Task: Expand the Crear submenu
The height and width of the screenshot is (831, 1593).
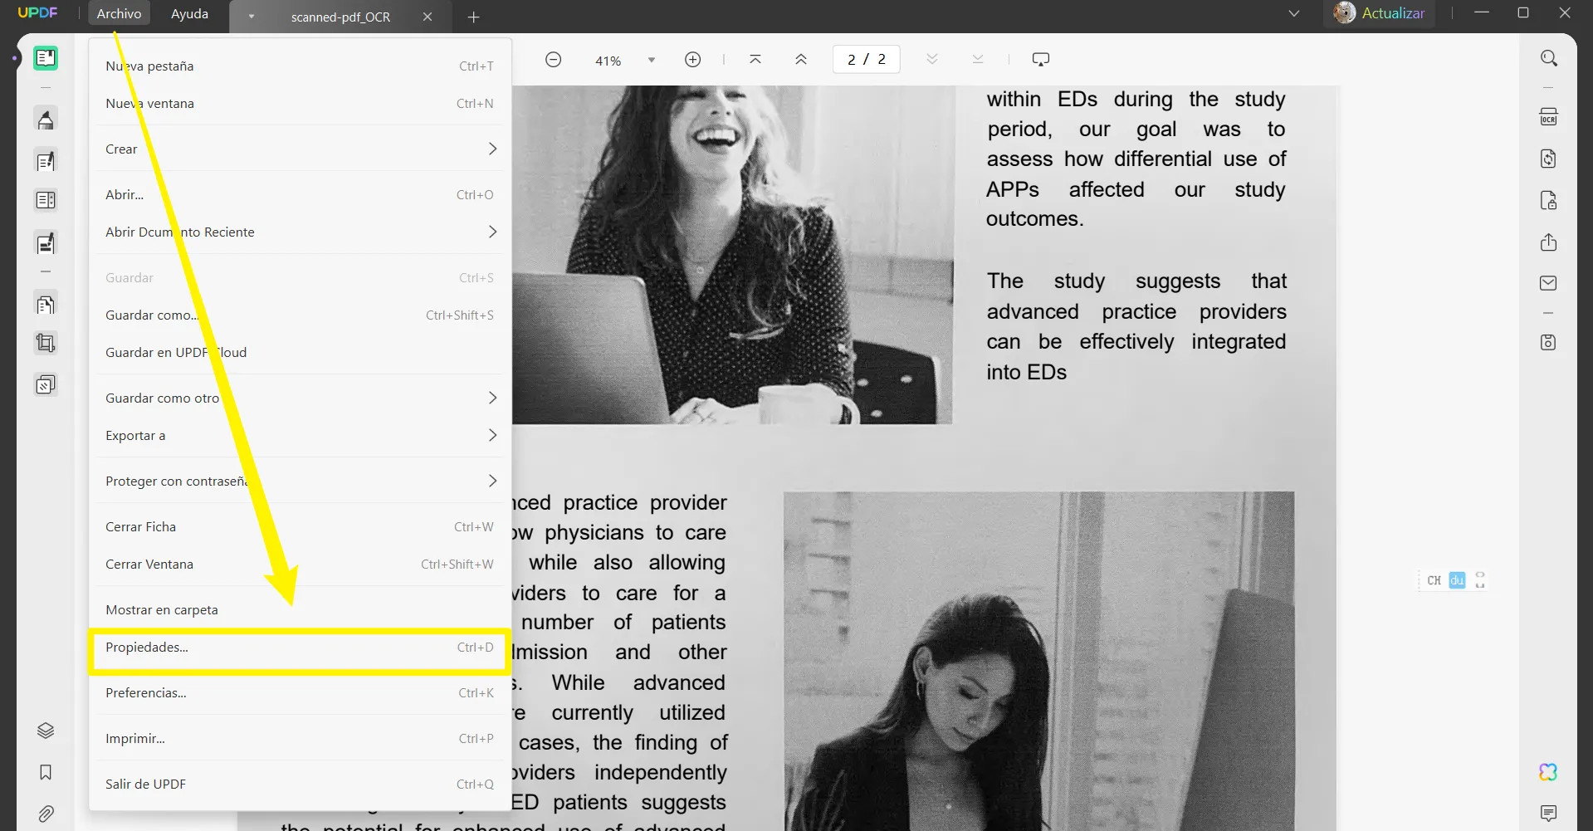Action: [300, 149]
